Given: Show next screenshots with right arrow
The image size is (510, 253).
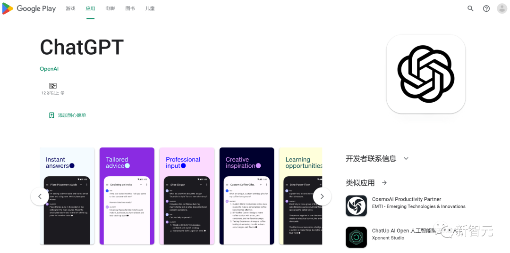Looking at the screenshot, I should pos(322,196).
